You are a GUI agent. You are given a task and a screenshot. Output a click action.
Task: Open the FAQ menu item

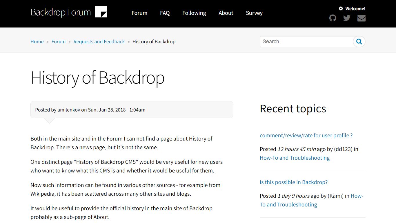[x=165, y=13]
